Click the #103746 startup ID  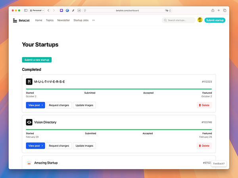point(207,122)
